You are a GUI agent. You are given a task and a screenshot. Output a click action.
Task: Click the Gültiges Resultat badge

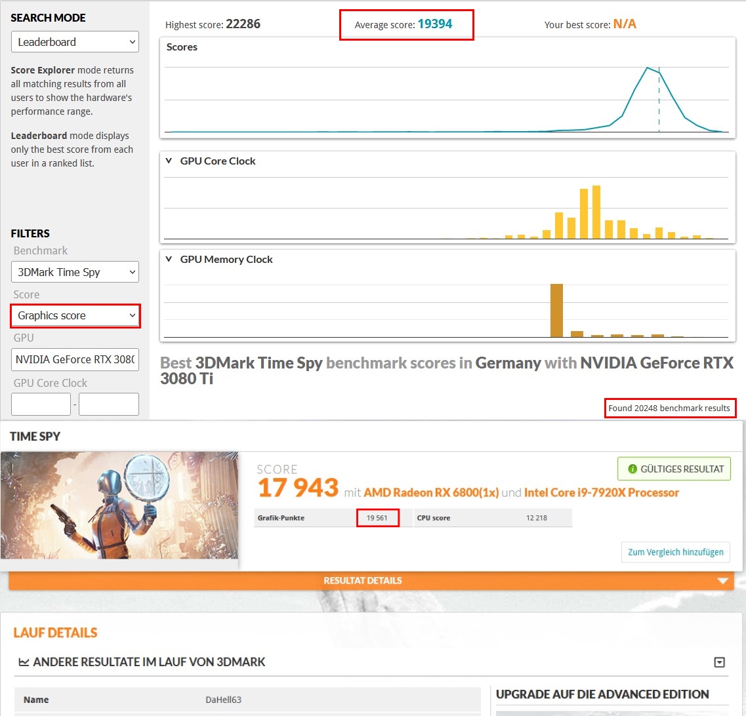click(x=674, y=469)
